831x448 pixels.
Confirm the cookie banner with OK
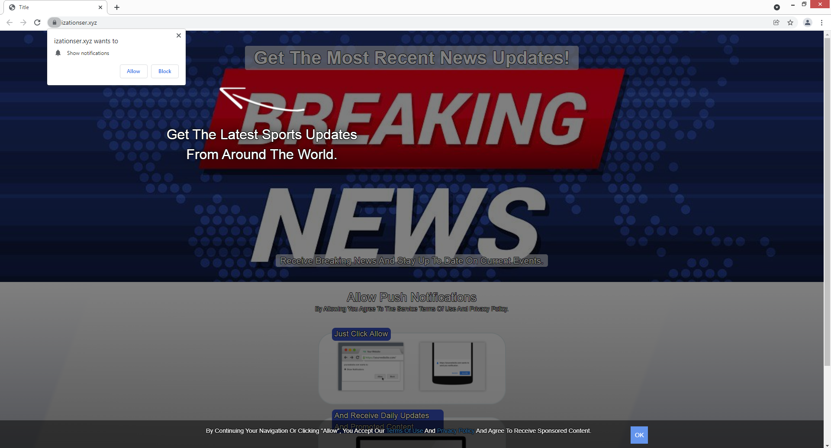tap(639, 435)
